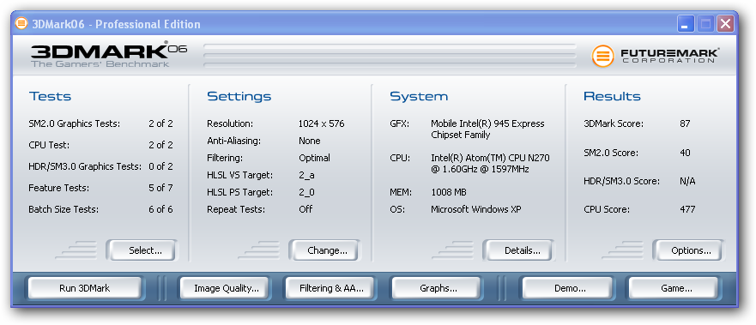This screenshot has width=756, height=325.
Task: Click the window title 3DMark06 - Professional Edition
Action: click(x=116, y=24)
